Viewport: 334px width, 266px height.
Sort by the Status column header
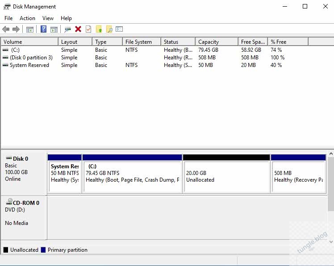point(178,42)
